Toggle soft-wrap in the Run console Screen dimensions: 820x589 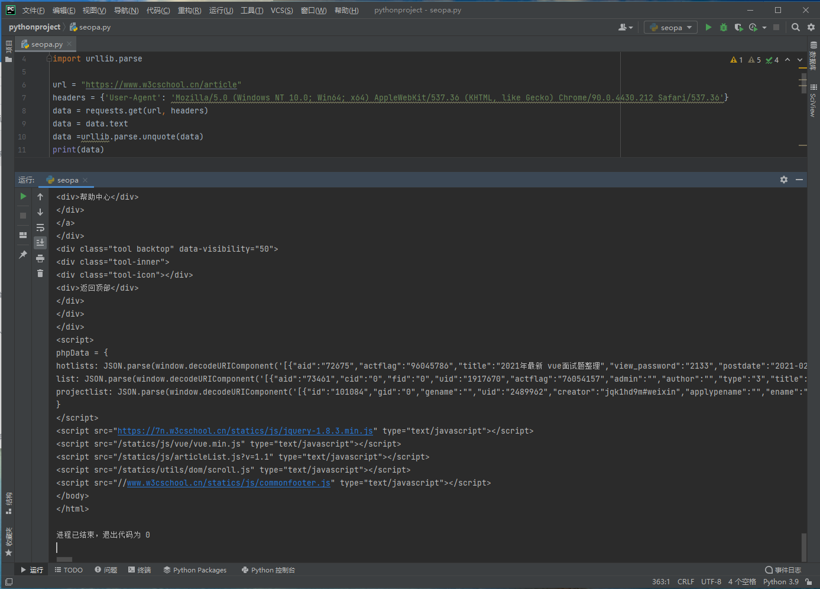[x=40, y=227]
